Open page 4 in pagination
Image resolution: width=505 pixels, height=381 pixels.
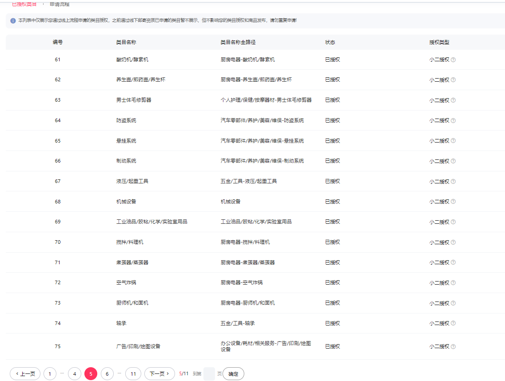(x=75, y=374)
